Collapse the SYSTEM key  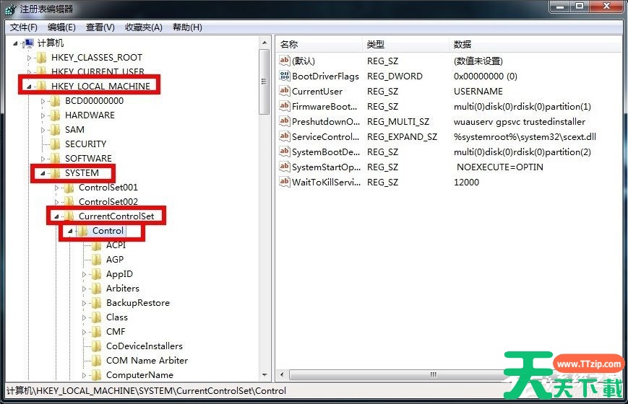click(x=43, y=173)
